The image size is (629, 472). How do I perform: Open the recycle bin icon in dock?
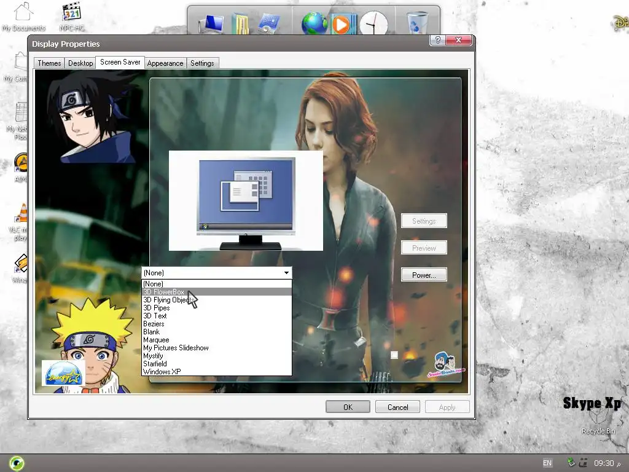click(x=417, y=23)
